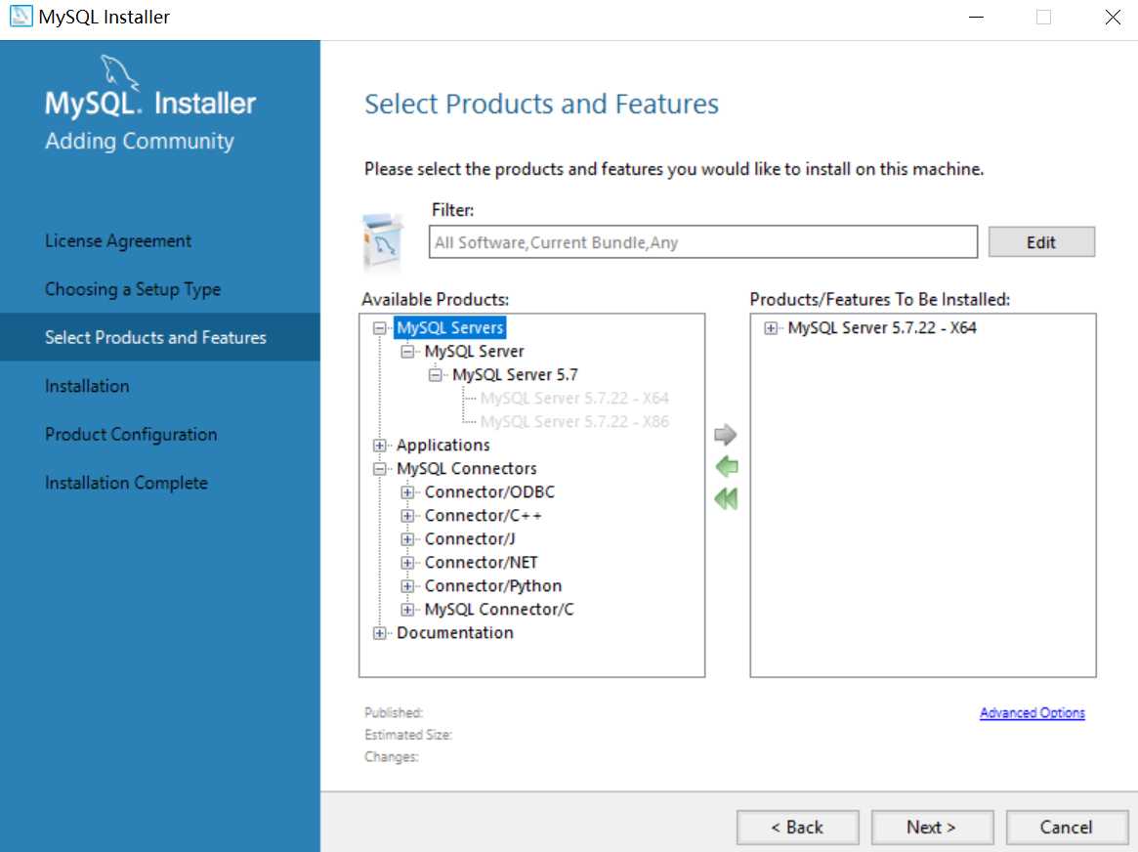The height and width of the screenshot is (852, 1138).
Task: Click the MySQL dolphin logo in sidebar
Action: [120, 72]
